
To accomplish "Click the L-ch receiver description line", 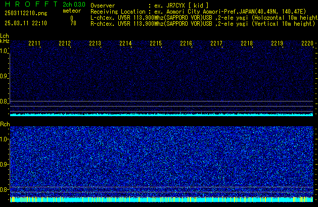I will [204, 18].
